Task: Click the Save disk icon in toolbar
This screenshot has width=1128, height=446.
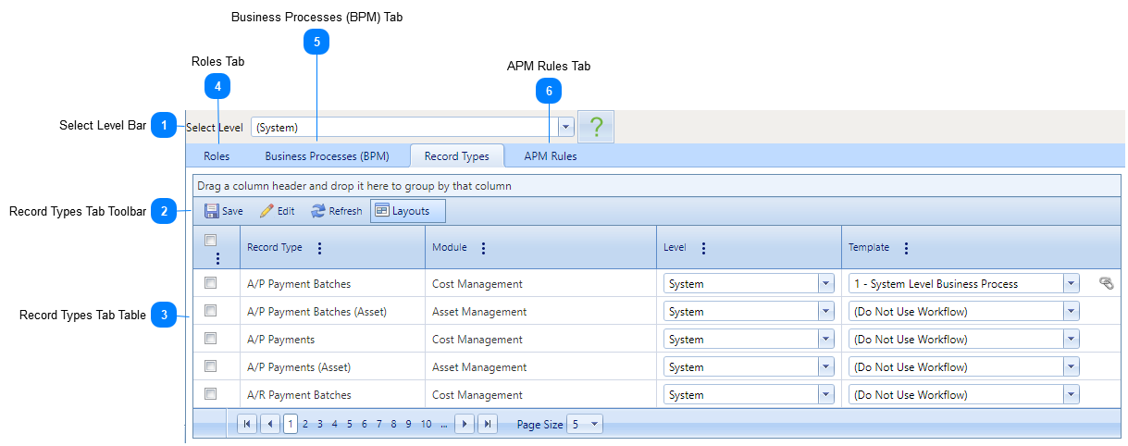Action: click(212, 211)
